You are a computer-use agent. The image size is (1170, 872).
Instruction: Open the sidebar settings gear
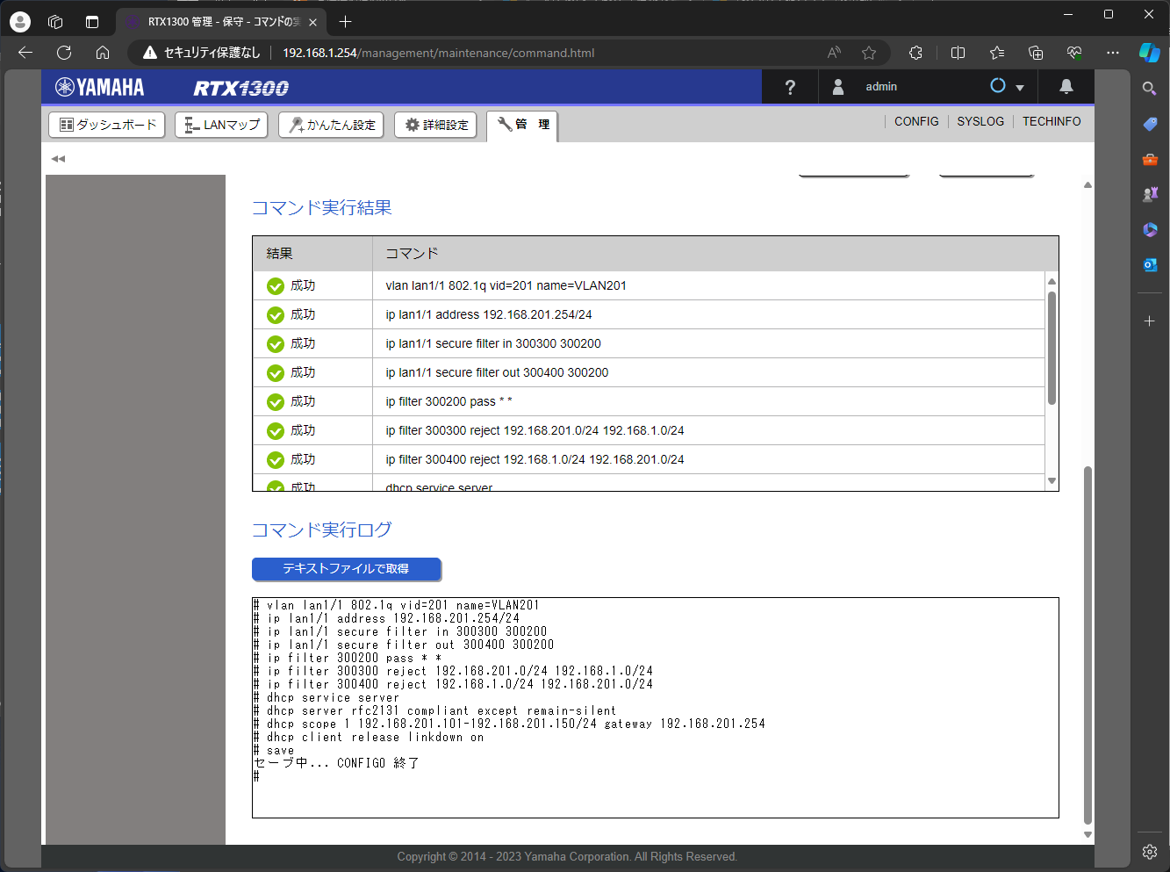tap(1150, 851)
